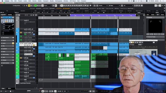166x93 pixels.
Task: Open the Configurations dropdown
Action: click(x=18, y=5)
